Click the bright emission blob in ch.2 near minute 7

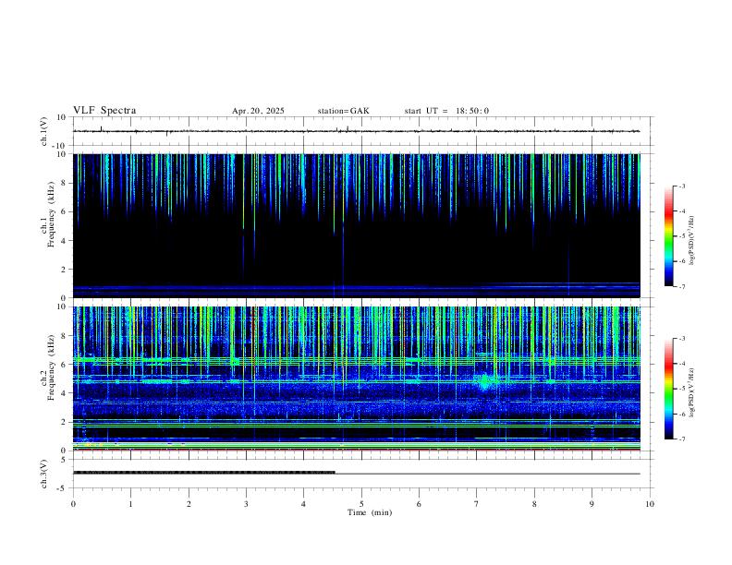tap(485, 382)
